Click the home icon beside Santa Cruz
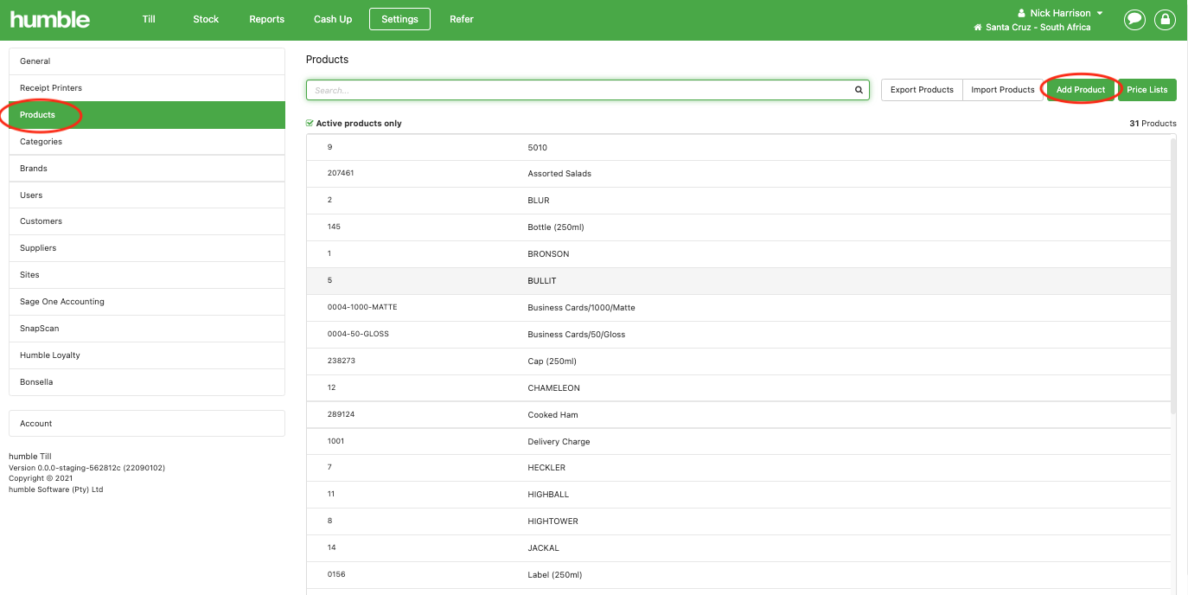 [978, 28]
